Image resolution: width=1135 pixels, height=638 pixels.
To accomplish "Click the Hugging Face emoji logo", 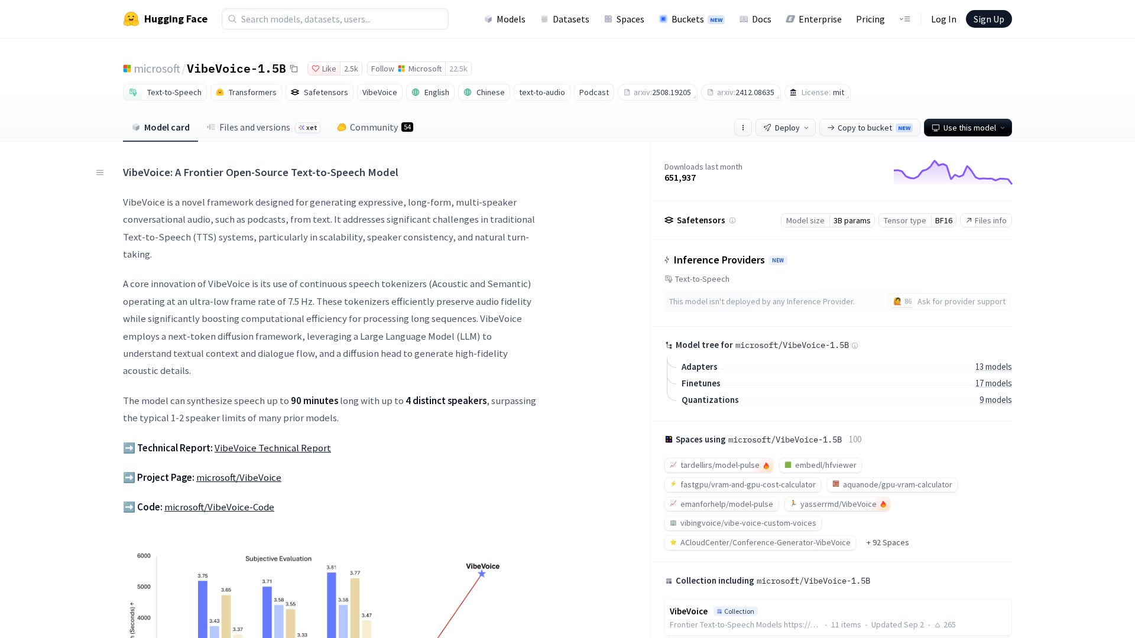I will coord(131,19).
